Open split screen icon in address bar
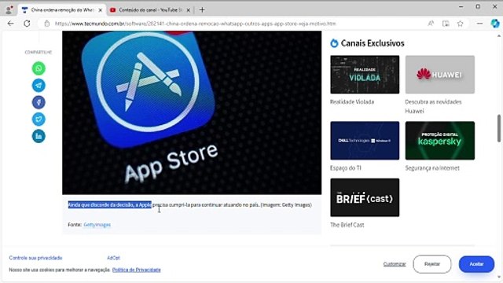Viewport: 503px width, 283px height. (x=446, y=24)
